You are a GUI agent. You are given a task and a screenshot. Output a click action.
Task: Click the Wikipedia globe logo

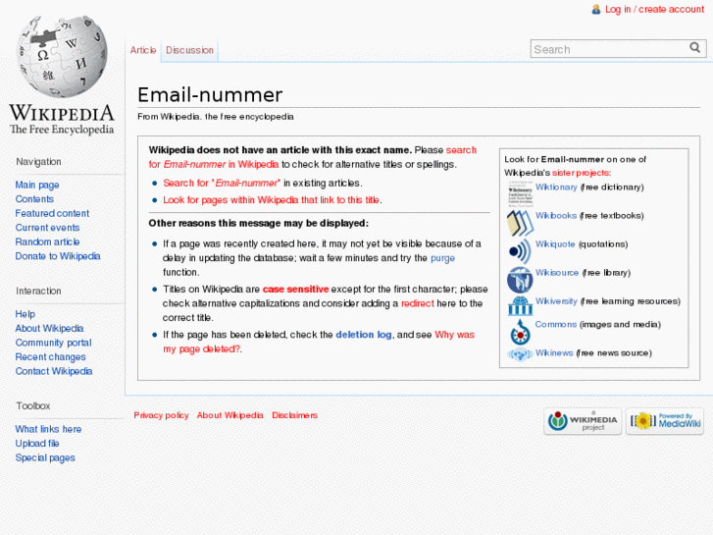click(62, 57)
